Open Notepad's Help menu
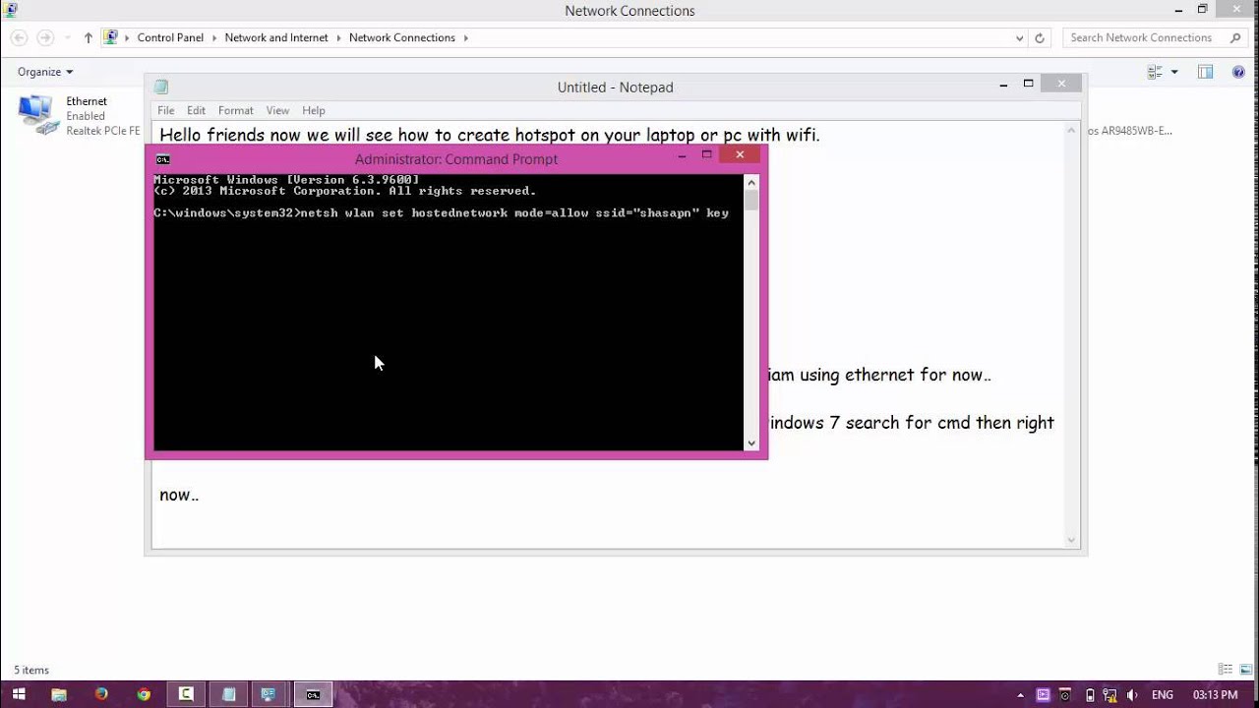1259x708 pixels. click(x=314, y=110)
